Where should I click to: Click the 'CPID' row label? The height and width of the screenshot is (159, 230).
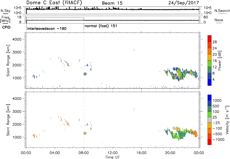coord(6,27)
